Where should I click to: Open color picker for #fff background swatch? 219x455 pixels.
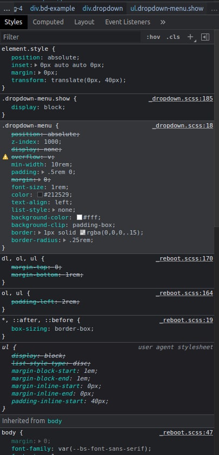pos(79,217)
